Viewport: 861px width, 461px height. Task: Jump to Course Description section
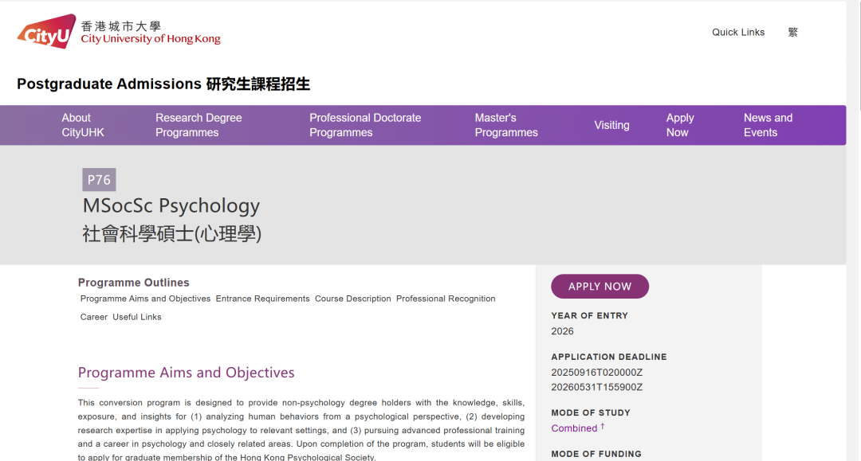pyautogui.click(x=352, y=299)
